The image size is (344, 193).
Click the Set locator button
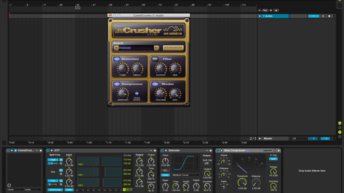265,10
